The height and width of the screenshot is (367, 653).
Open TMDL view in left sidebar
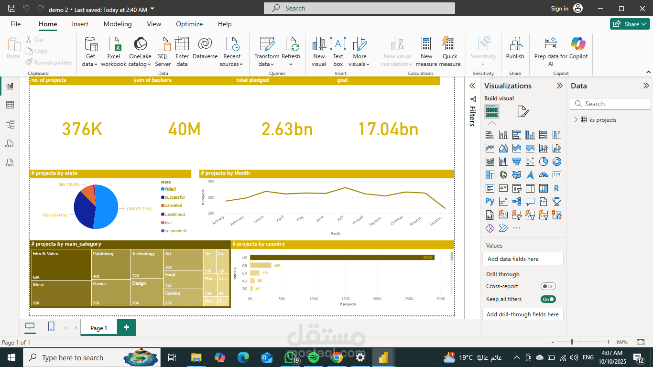(x=10, y=162)
